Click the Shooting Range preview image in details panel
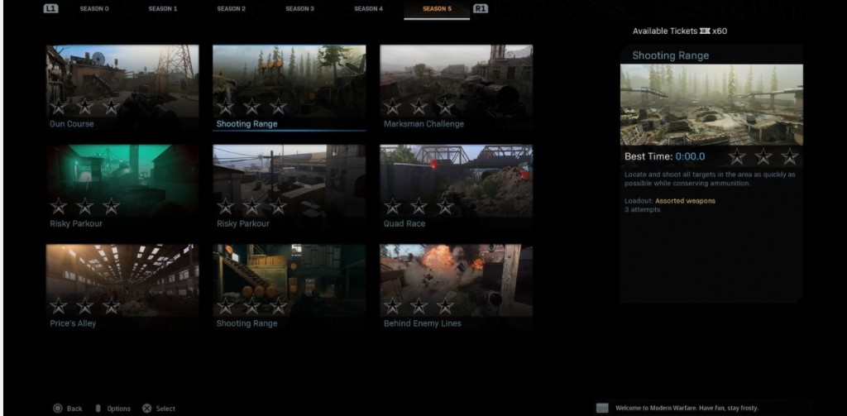 pos(711,105)
